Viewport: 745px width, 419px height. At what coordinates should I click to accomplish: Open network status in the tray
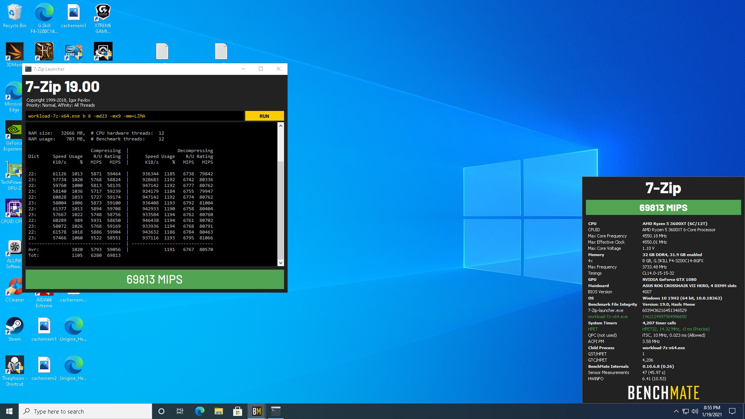coord(686,411)
